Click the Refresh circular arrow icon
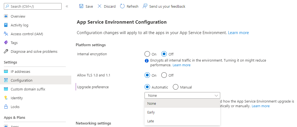This screenshot has width=297, height=127. point(122,6)
